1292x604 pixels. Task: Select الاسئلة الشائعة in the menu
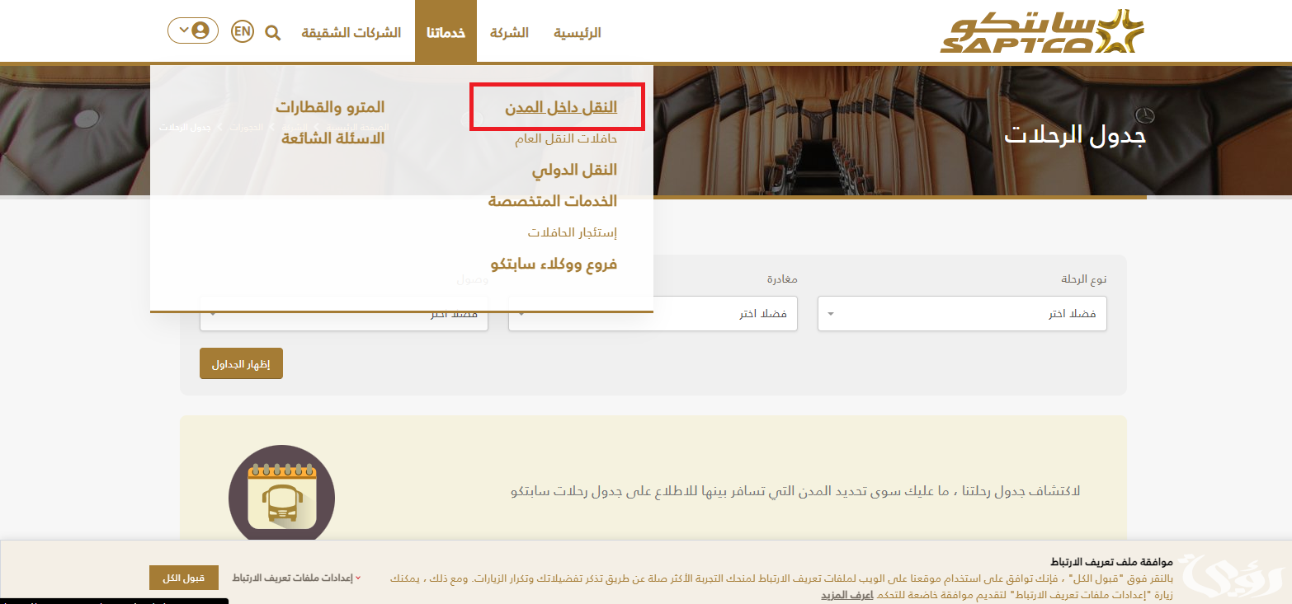click(333, 138)
